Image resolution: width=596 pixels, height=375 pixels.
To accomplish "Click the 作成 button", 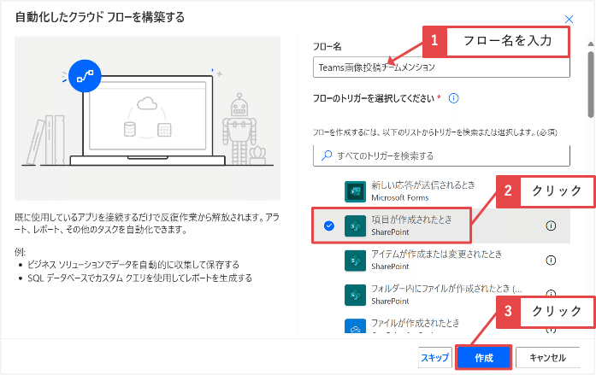I will [x=483, y=358].
